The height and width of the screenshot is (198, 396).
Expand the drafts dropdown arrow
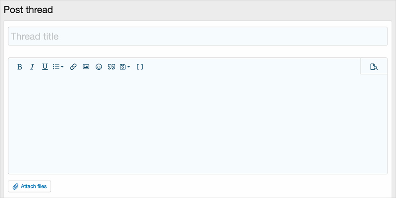tap(129, 67)
